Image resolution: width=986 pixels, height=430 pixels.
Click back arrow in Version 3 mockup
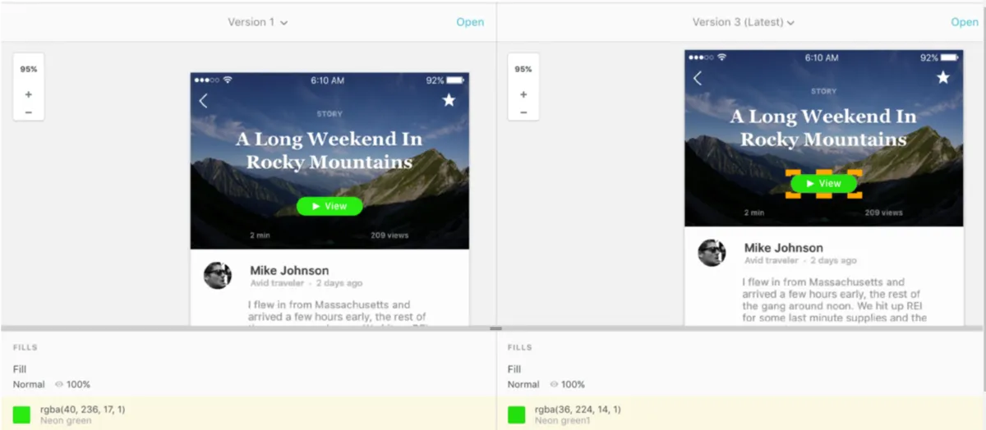pyautogui.click(x=698, y=78)
